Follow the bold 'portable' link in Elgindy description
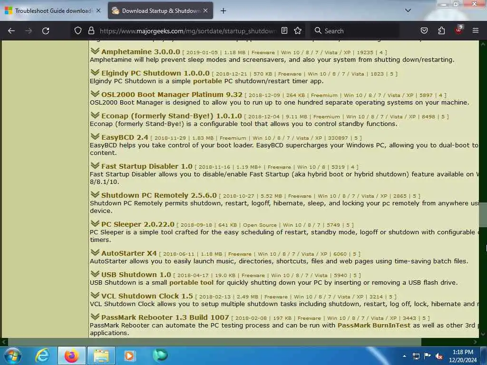The width and height of the screenshot is (487, 365). pos(207,81)
